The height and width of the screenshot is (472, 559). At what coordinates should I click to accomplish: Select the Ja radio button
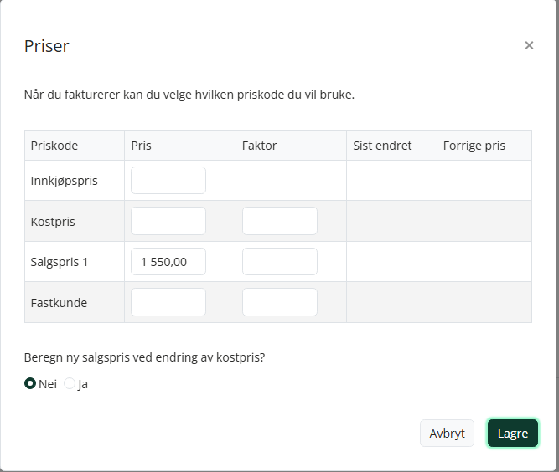70,383
